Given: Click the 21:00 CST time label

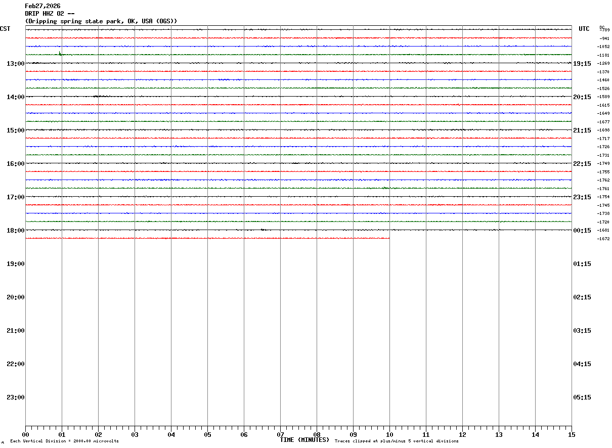Looking at the screenshot, I should tap(16, 330).
